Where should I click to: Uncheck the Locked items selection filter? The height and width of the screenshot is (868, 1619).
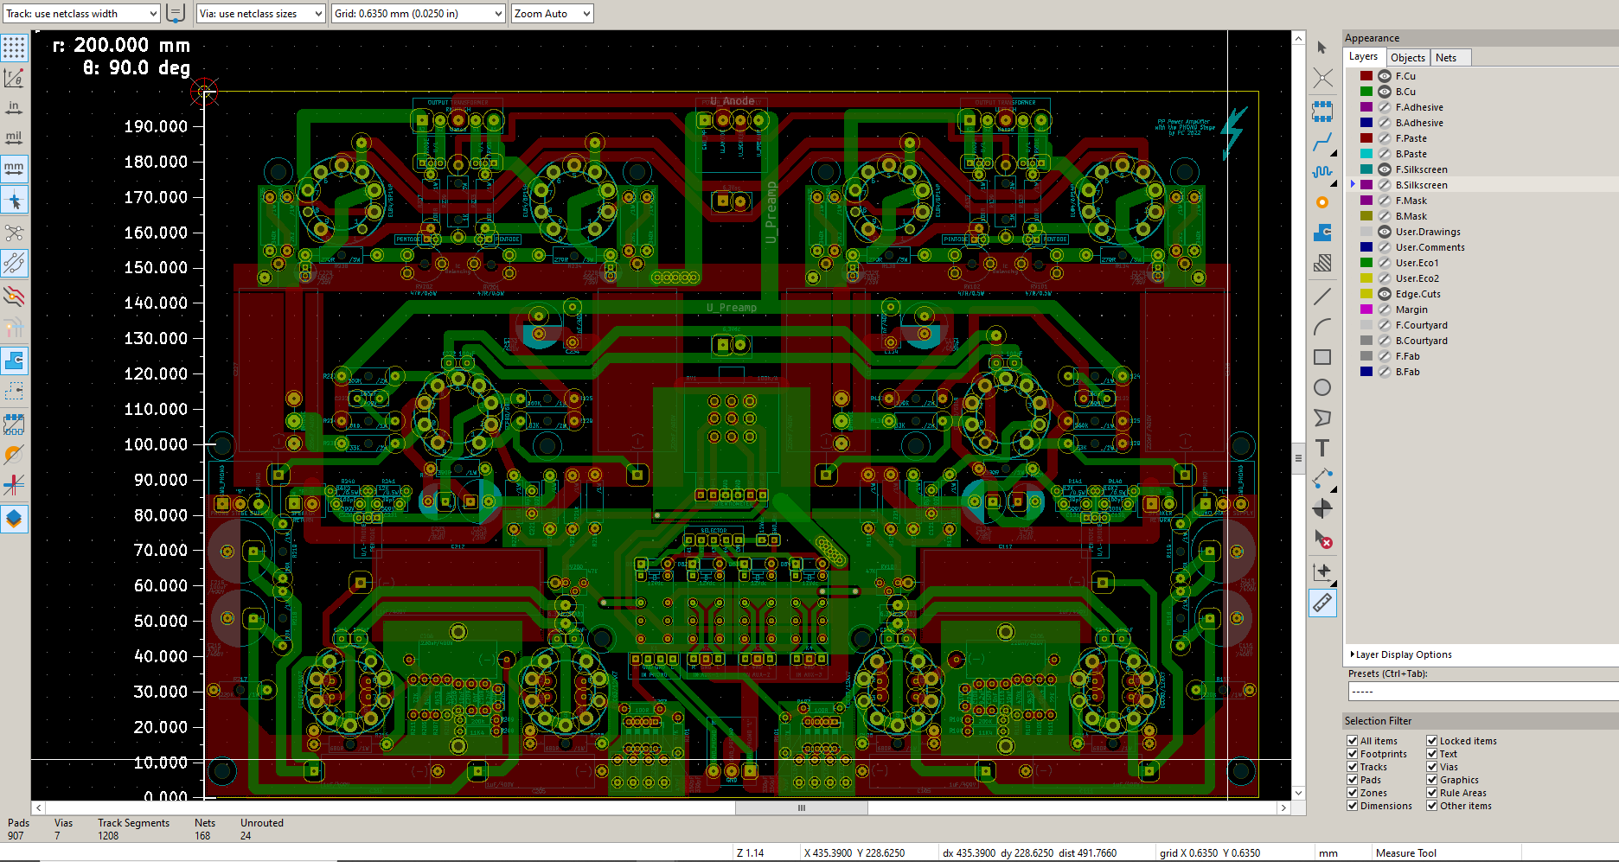(1432, 741)
